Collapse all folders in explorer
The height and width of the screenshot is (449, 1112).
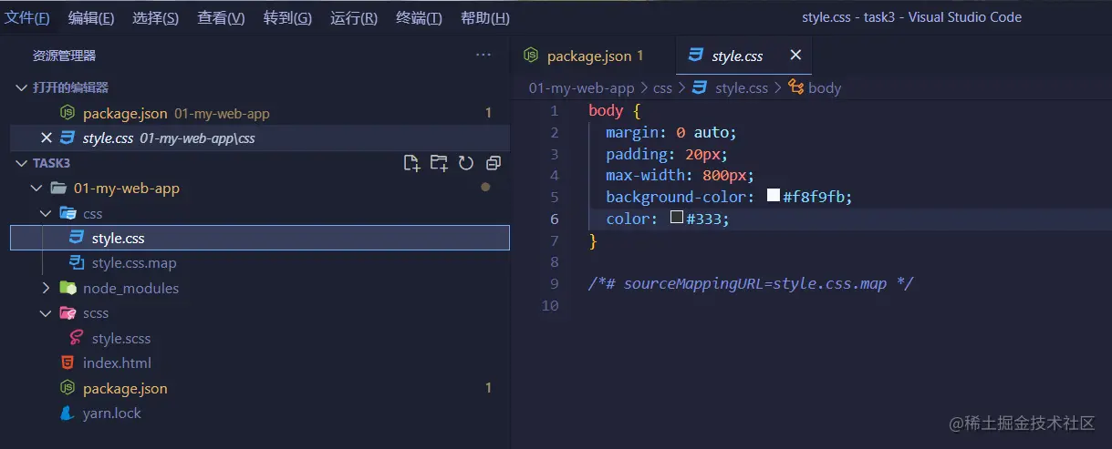(x=494, y=163)
